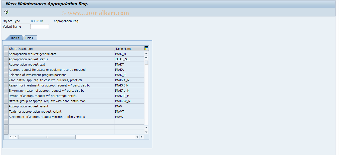Screen dimensions: 339x155
Task: Click table name IMAK_M
Action: tap(129, 54)
